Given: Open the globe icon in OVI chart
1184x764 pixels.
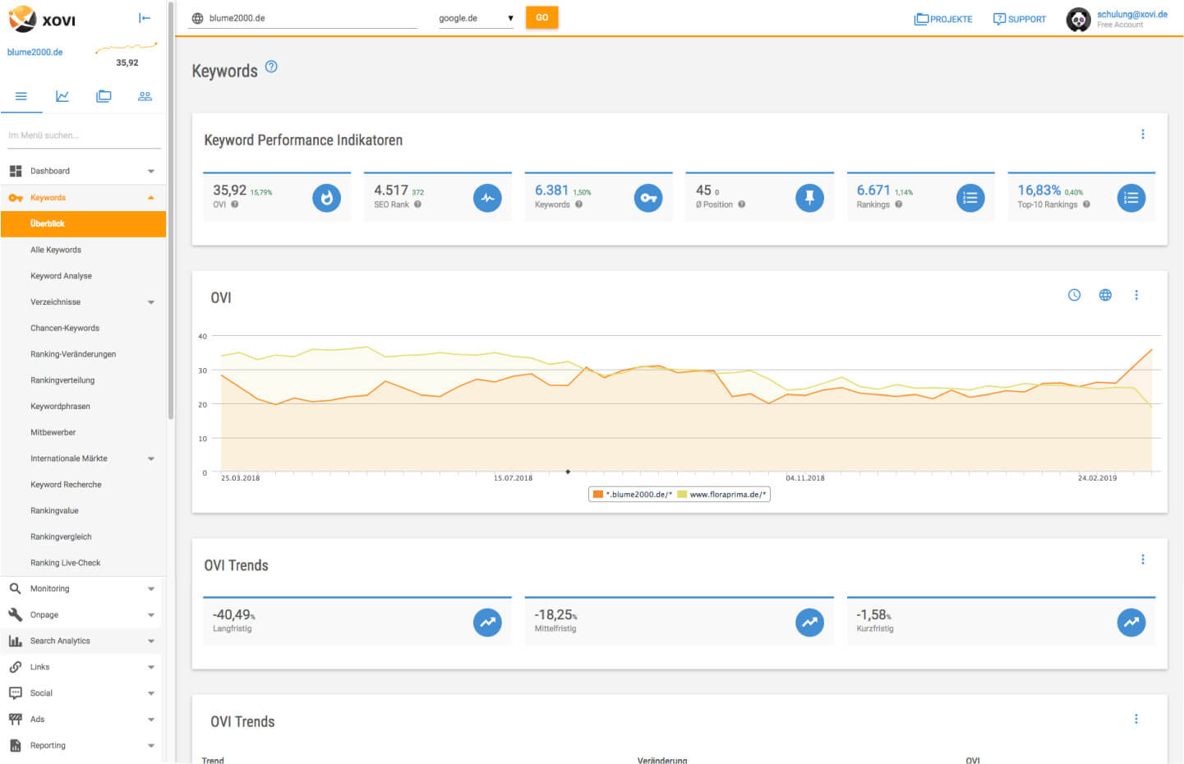Looking at the screenshot, I should [1105, 295].
